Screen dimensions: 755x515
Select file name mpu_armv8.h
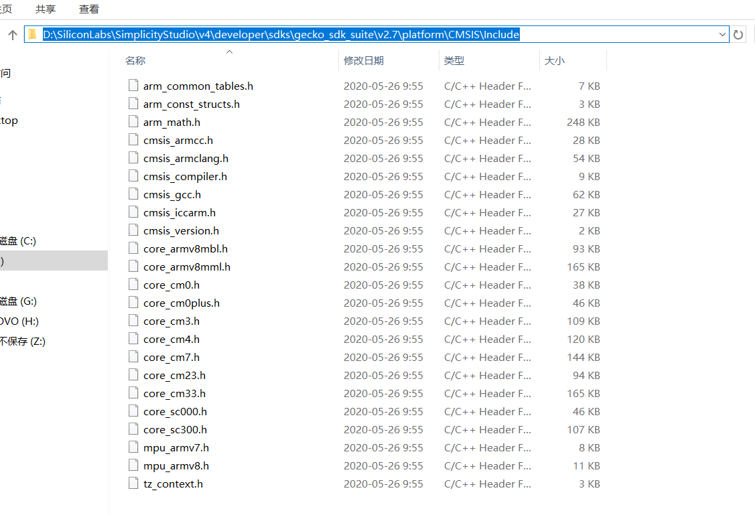coord(176,466)
